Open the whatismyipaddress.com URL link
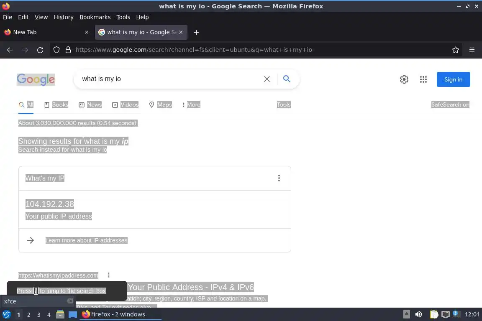482x321 pixels. click(59, 275)
